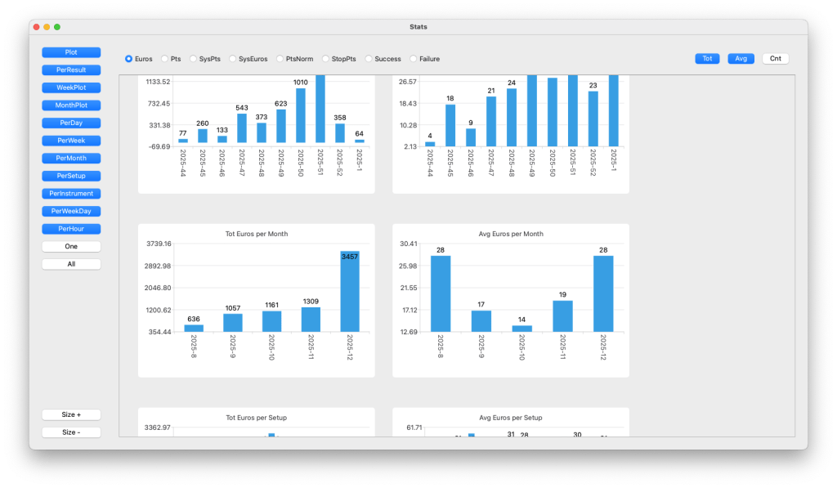Switch to PerSetup breakdown
Image resolution: width=837 pixels, height=488 pixels.
pos(71,176)
